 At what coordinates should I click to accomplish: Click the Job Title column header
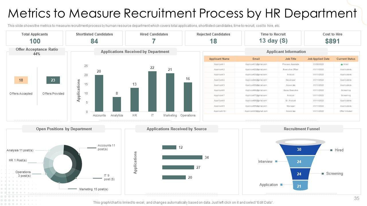(291, 59)
